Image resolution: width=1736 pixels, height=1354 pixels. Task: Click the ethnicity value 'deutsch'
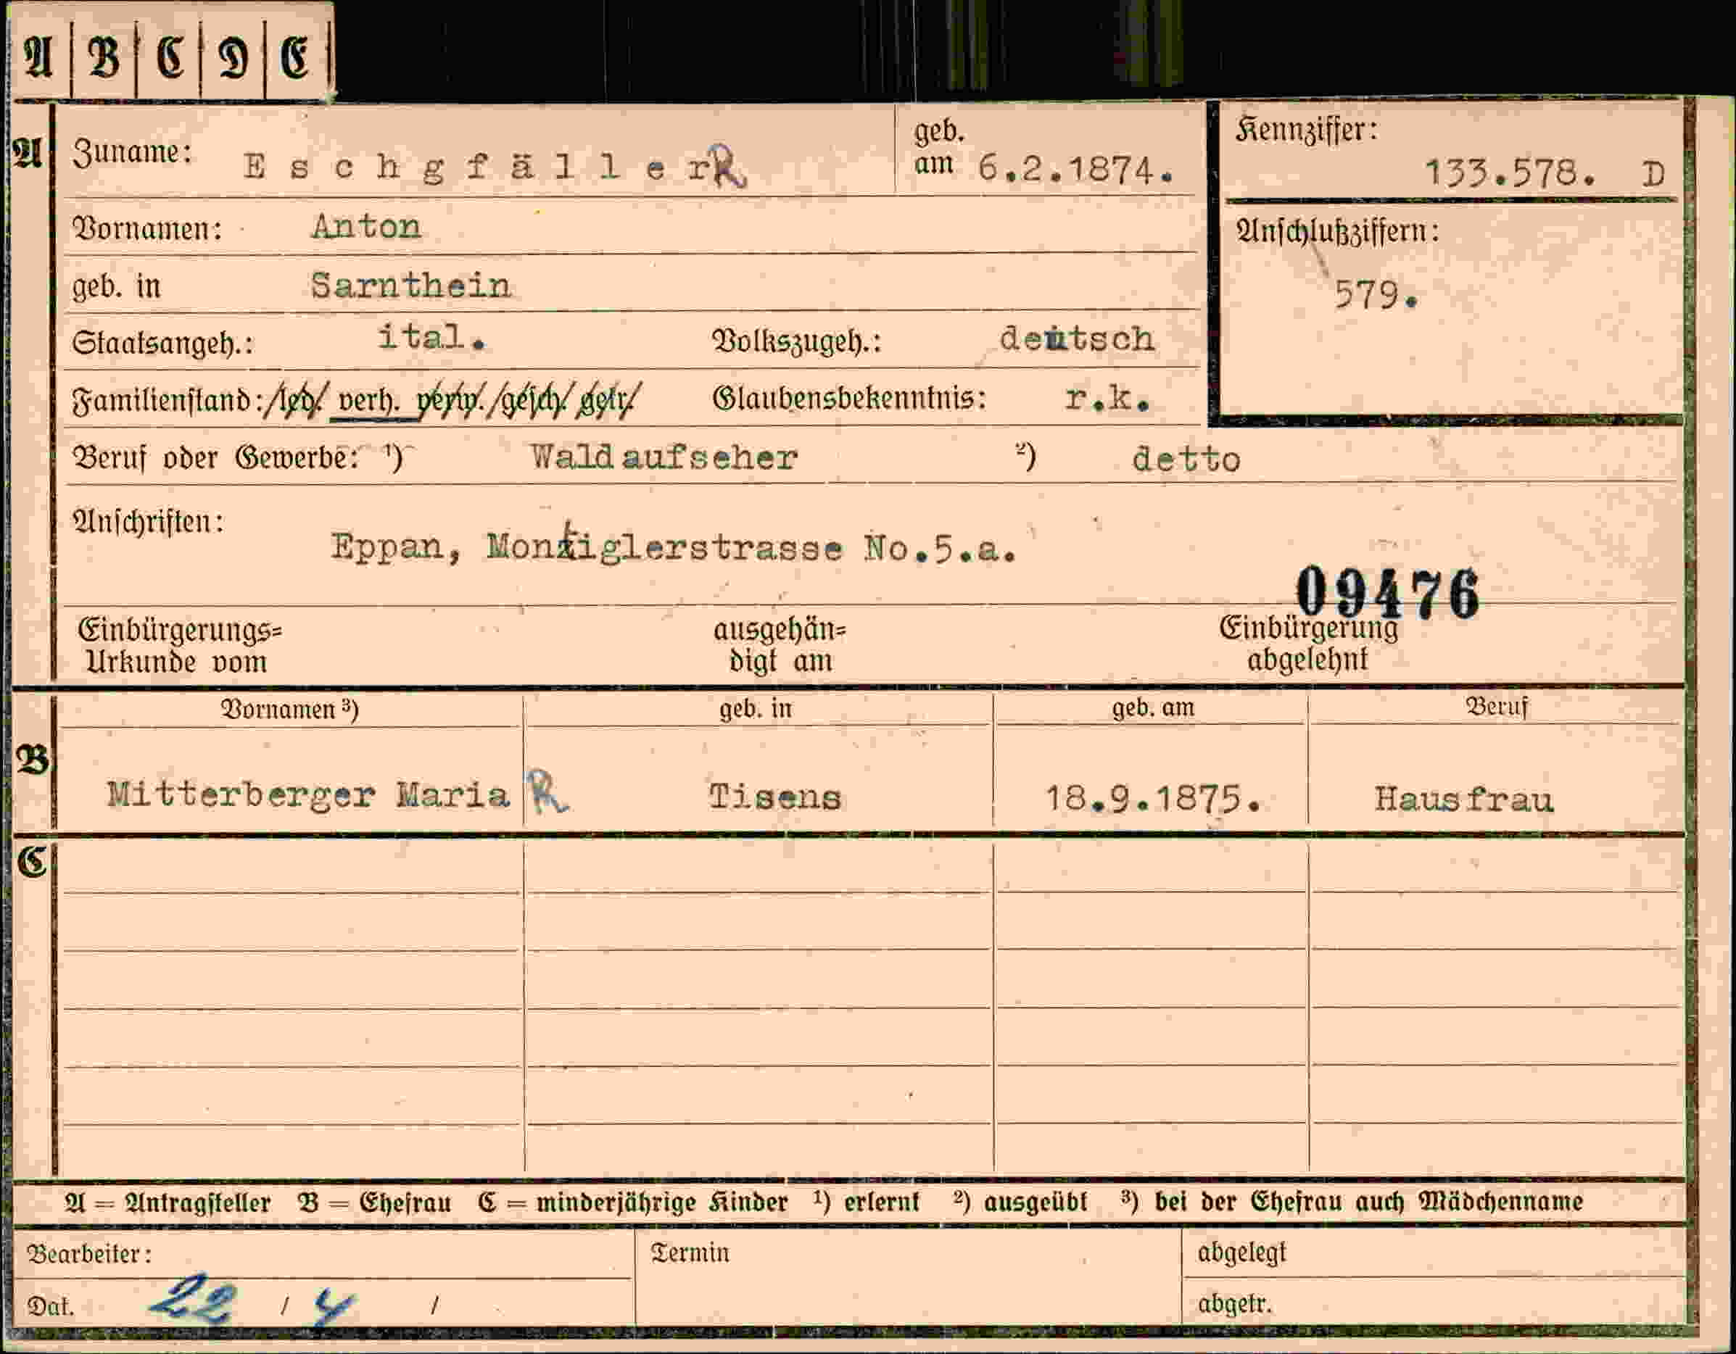1077,339
